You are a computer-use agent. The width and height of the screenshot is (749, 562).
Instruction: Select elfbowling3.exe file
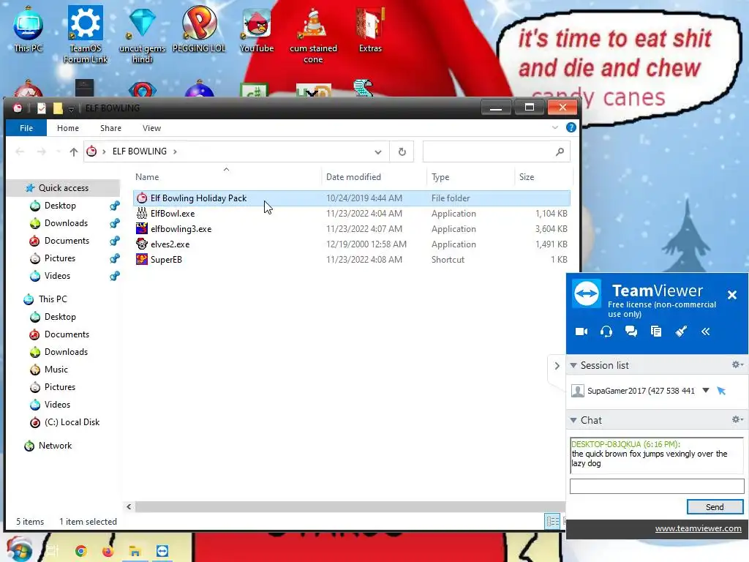click(x=352, y=229)
